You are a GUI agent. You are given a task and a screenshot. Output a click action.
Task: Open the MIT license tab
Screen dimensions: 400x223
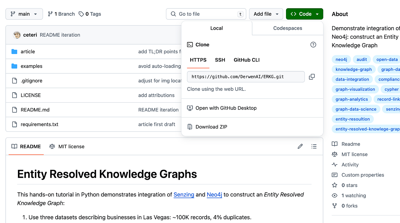67,146
